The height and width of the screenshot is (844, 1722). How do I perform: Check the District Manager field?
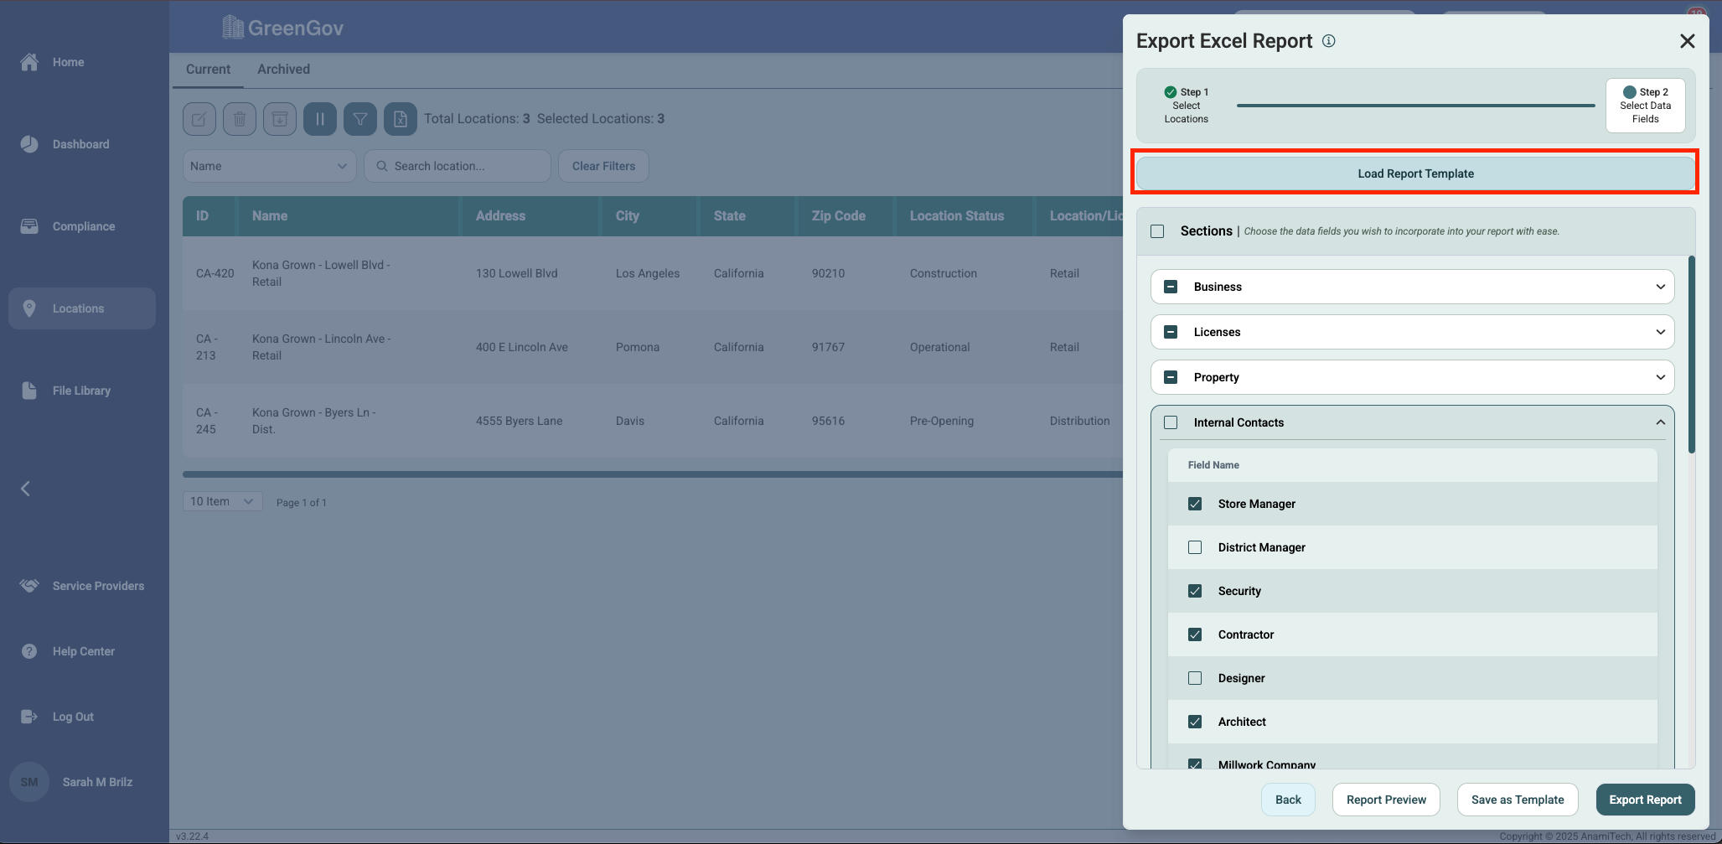coord(1195,547)
